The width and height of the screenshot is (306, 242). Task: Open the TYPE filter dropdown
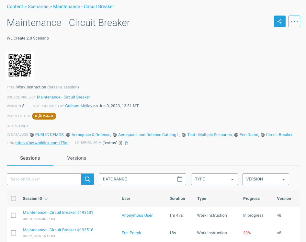(214, 179)
